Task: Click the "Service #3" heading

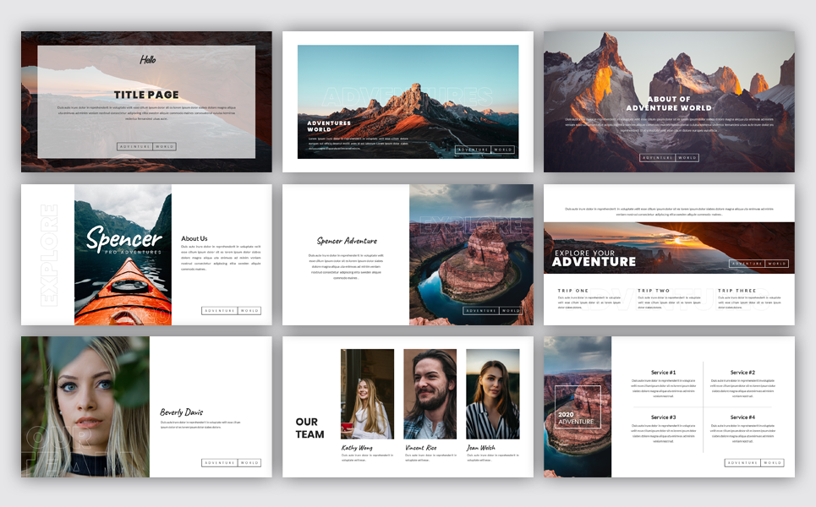Action: tap(664, 417)
